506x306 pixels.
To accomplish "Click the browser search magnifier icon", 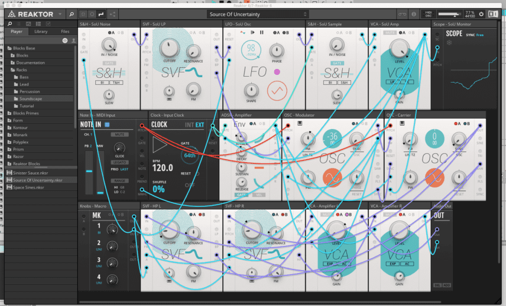I will 9,24.
